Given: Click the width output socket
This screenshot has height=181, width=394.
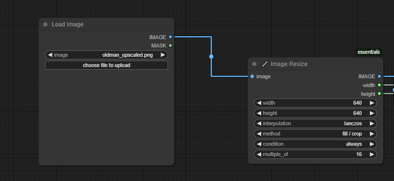Looking at the screenshot, I should (379, 85).
